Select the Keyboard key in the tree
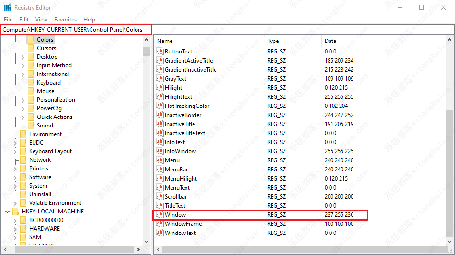 coord(49,83)
